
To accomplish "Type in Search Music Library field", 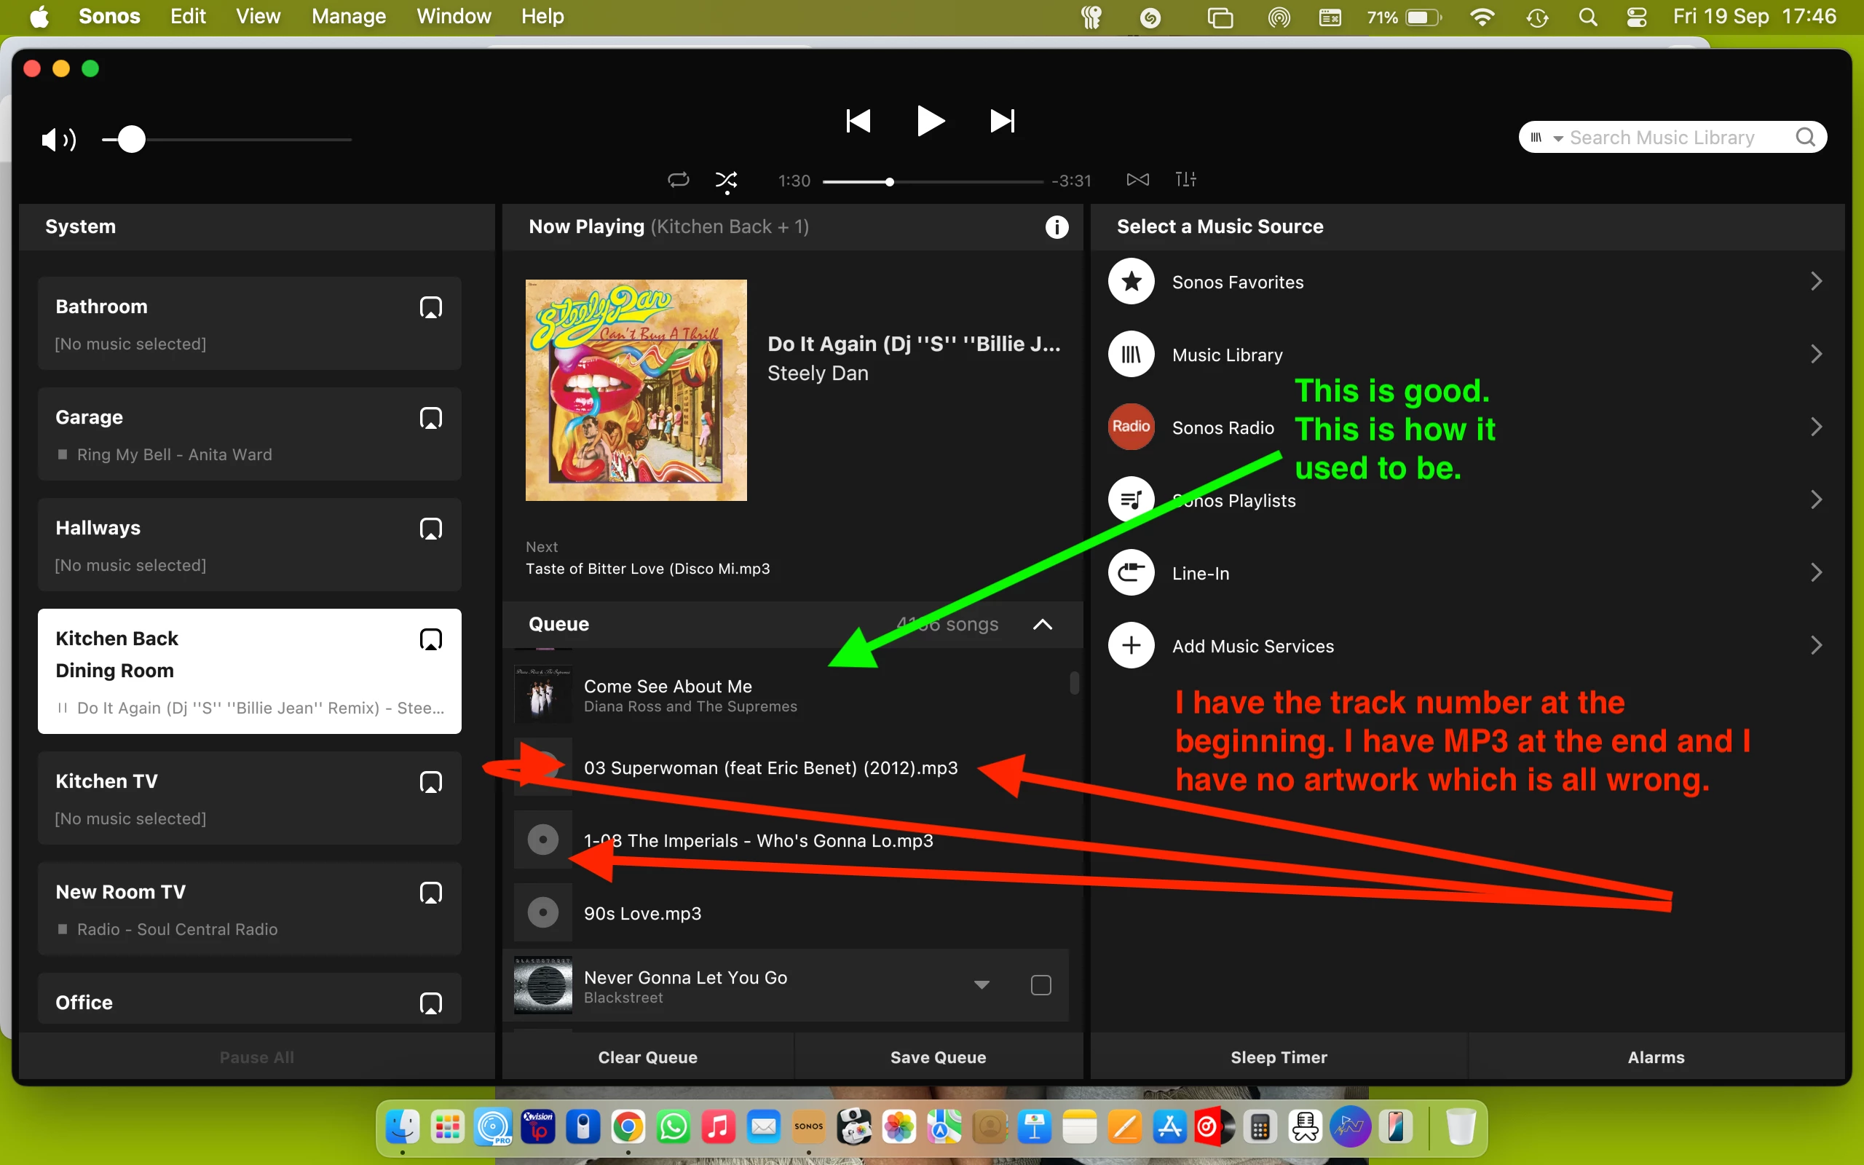I will click(x=1672, y=137).
